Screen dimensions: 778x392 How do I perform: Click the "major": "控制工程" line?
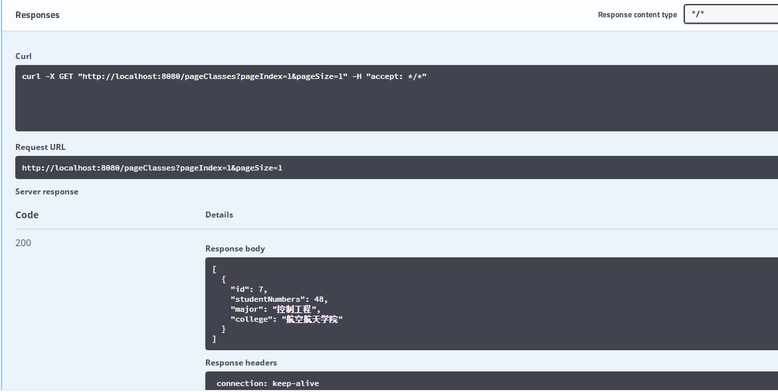tap(275, 309)
